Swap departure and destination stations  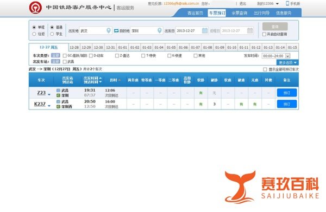[116, 31]
